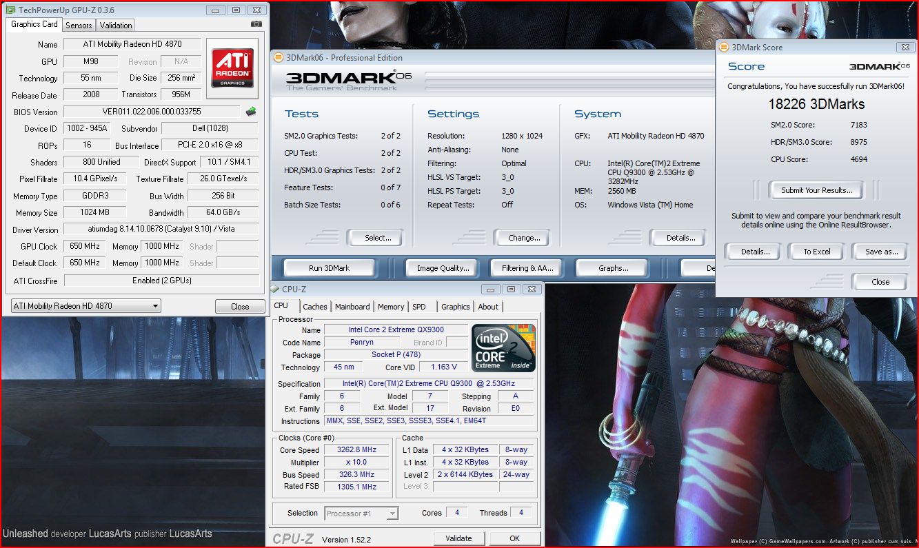Click Select... under 3DMark06 Tests
Viewport: 919px width, 548px height.
pyautogui.click(x=374, y=238)
